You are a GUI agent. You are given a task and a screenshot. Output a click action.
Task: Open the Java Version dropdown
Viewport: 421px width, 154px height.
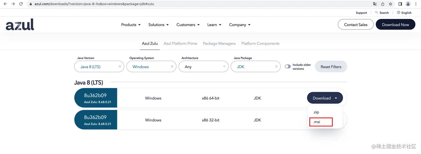point(99,67)
